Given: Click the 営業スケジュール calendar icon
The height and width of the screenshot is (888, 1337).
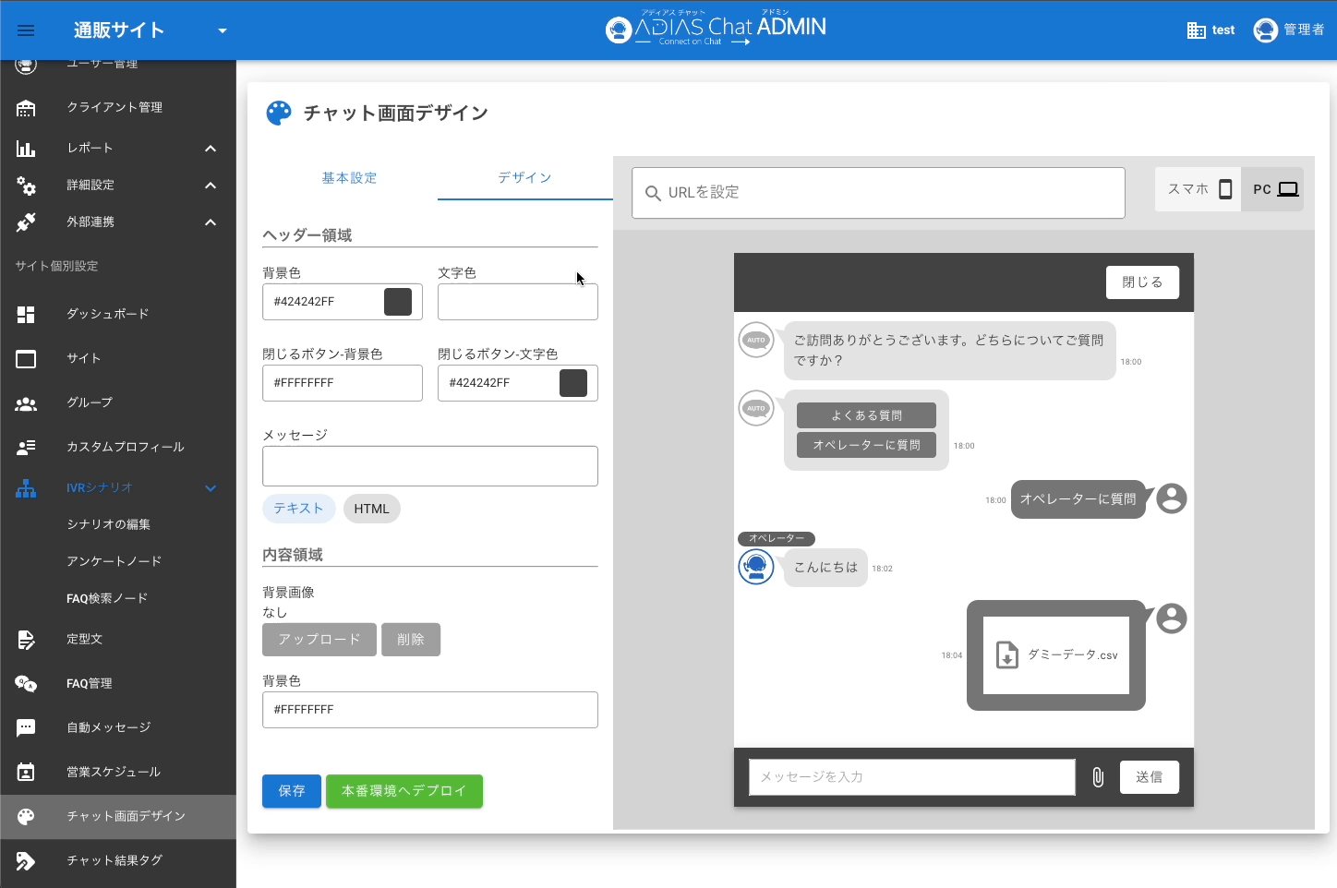Looking at the screenshot, I should [26, 773].
